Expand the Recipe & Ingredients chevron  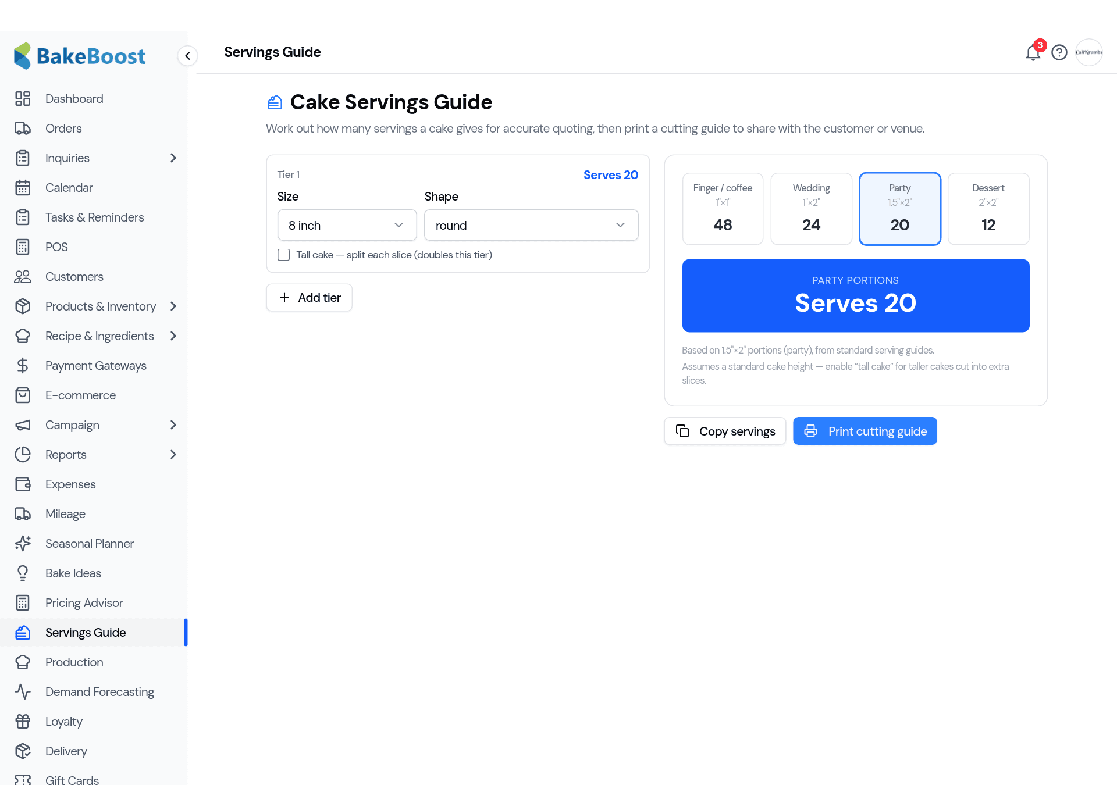pos(173,336)
